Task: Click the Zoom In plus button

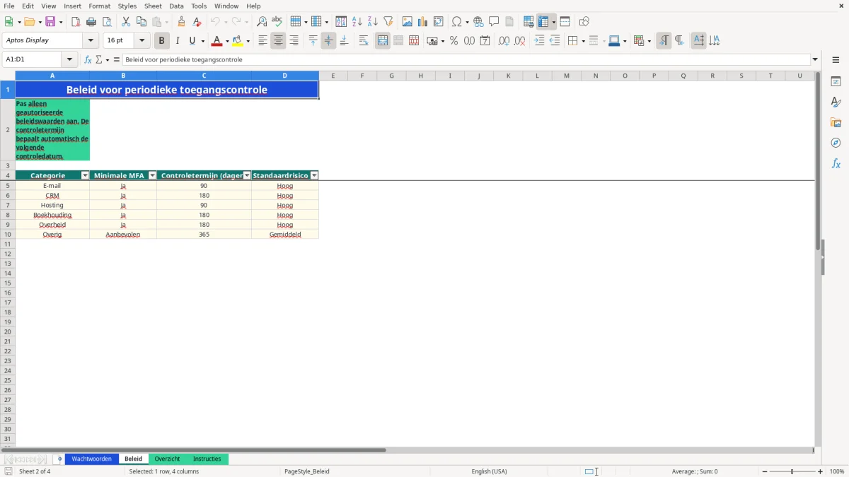Action: click(x=821, y=471)
